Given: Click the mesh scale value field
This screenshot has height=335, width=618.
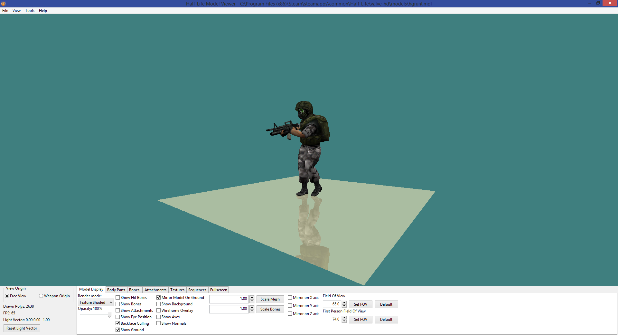Looking at the screenshot, I should point(229,299).
